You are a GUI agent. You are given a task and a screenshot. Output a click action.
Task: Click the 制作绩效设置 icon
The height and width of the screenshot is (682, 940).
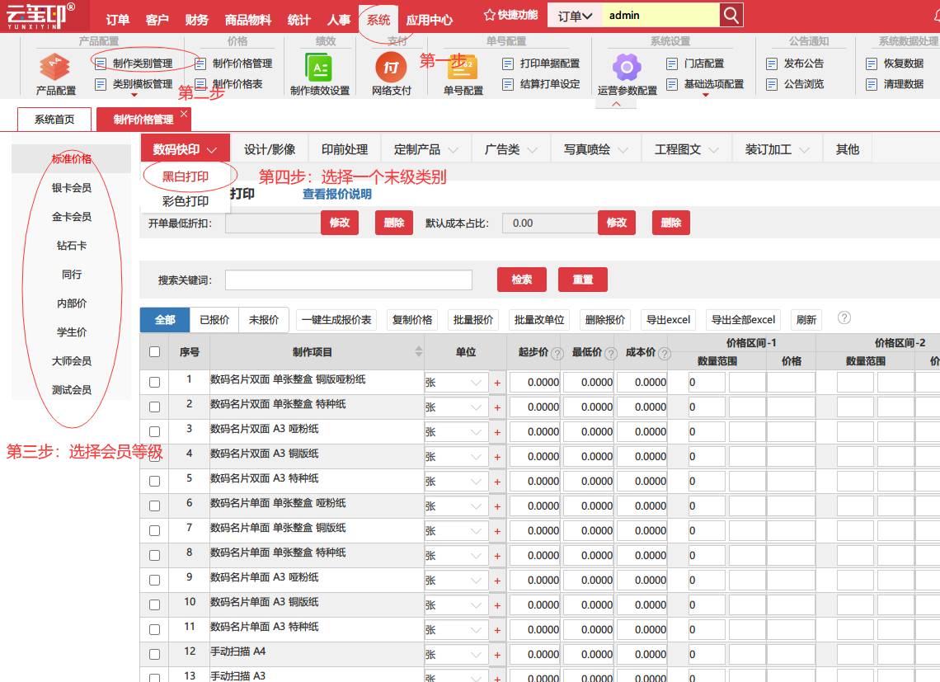pyautogui.click(x=319, y=68)
